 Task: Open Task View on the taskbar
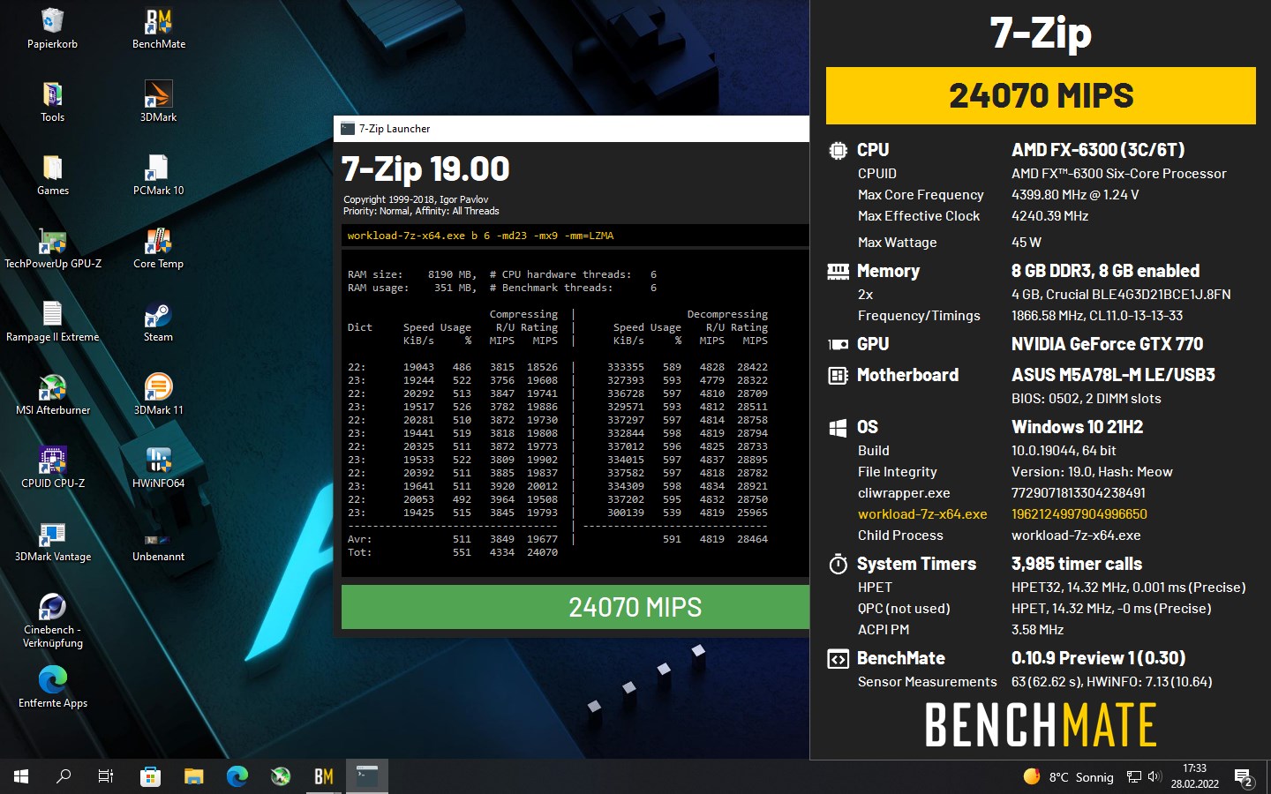tap(106, 776)
